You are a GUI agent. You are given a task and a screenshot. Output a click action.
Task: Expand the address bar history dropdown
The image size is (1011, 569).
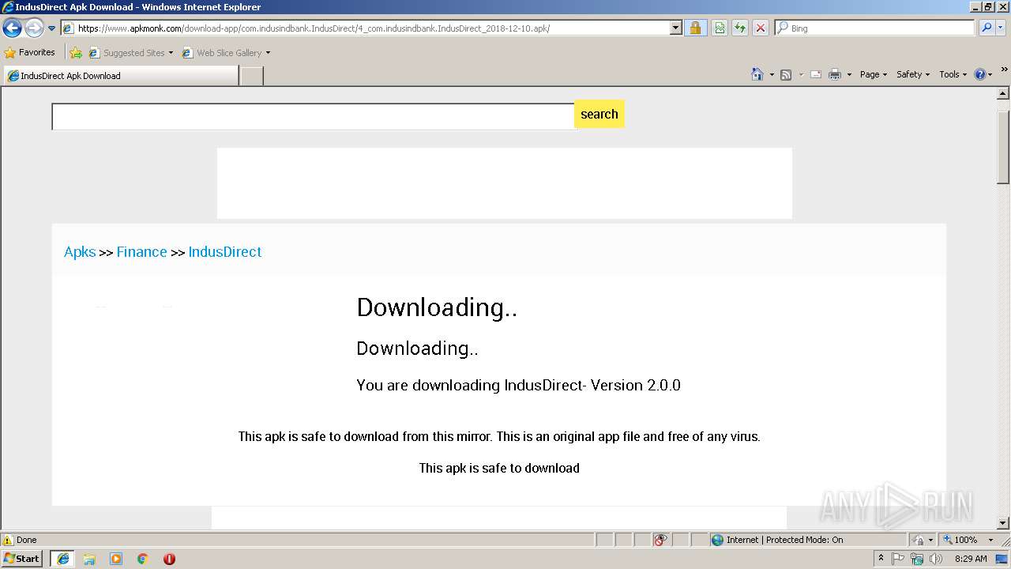676,28
